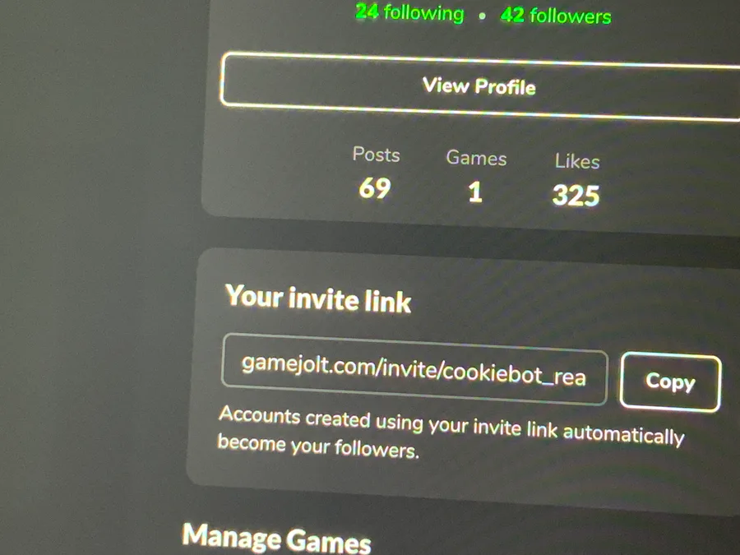Click the dot separator between following and followers
740x555 pixels.
(x=482, y=16)
